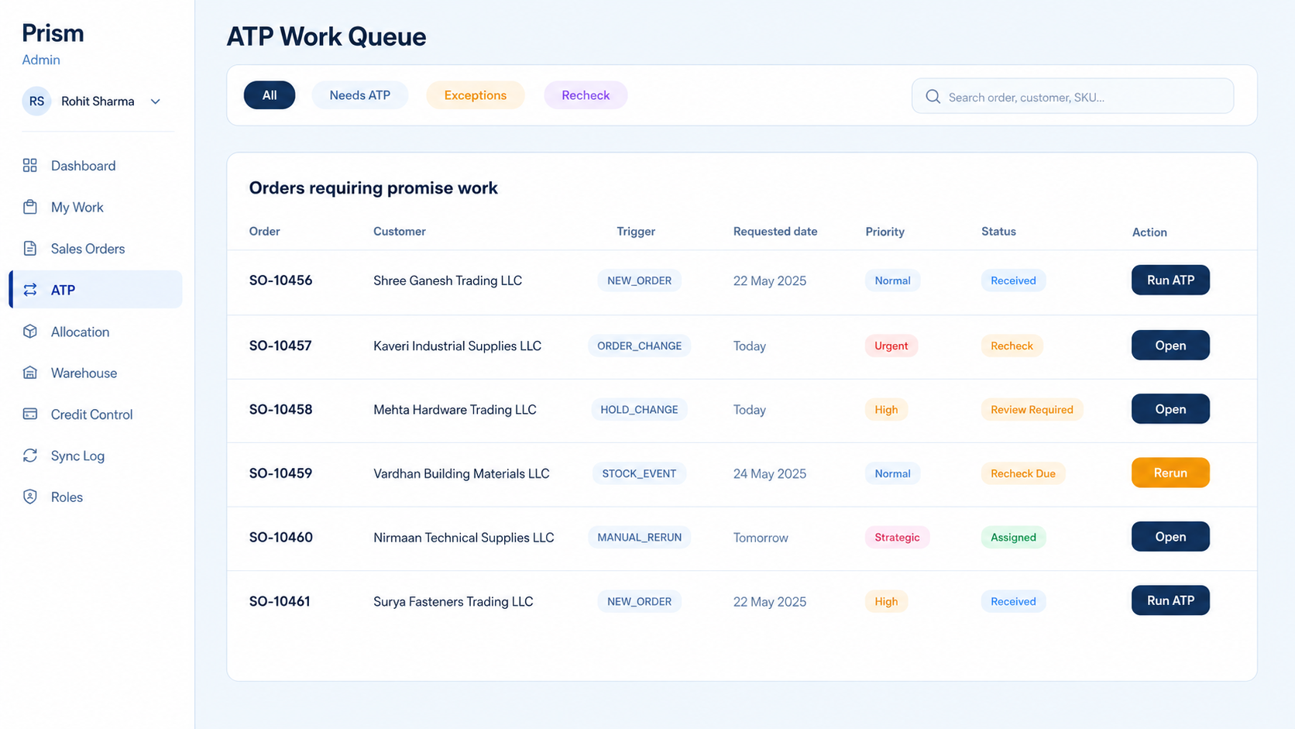Go to My Work
This screenshot has width=1295, height=729.
[x=95, y=207]
